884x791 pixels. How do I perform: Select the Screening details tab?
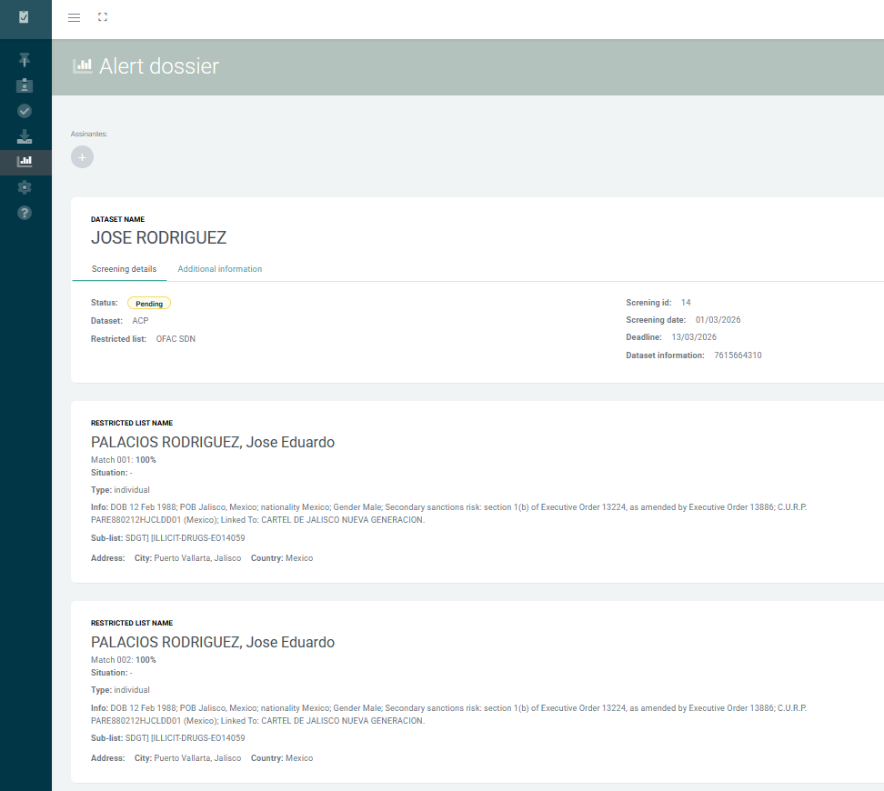(124, 269)
